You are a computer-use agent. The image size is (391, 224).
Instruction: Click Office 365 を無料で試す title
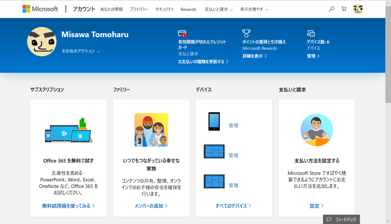[x=68, y=161]
